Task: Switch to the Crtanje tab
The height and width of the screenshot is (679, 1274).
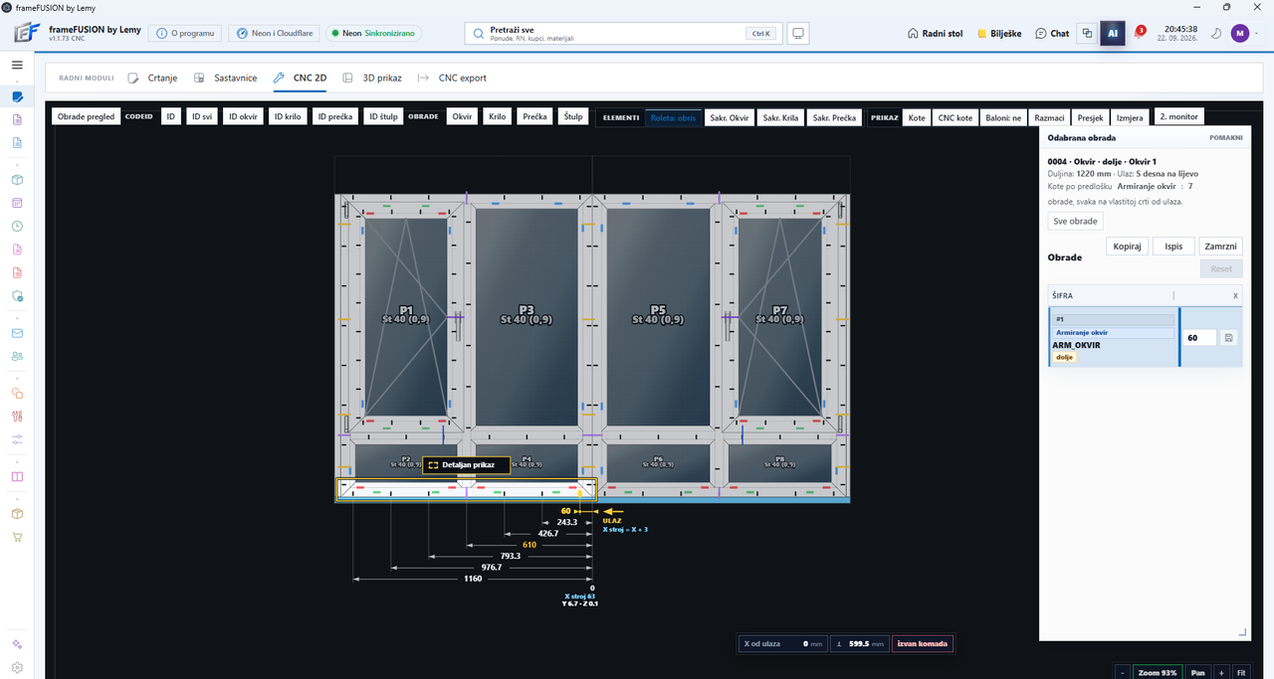Action: (x=154, y=78)
